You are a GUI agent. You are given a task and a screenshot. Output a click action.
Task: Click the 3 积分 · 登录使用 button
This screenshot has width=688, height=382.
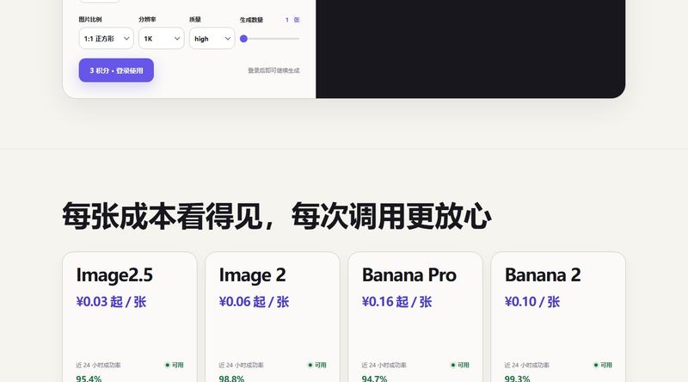pos(116,71)
